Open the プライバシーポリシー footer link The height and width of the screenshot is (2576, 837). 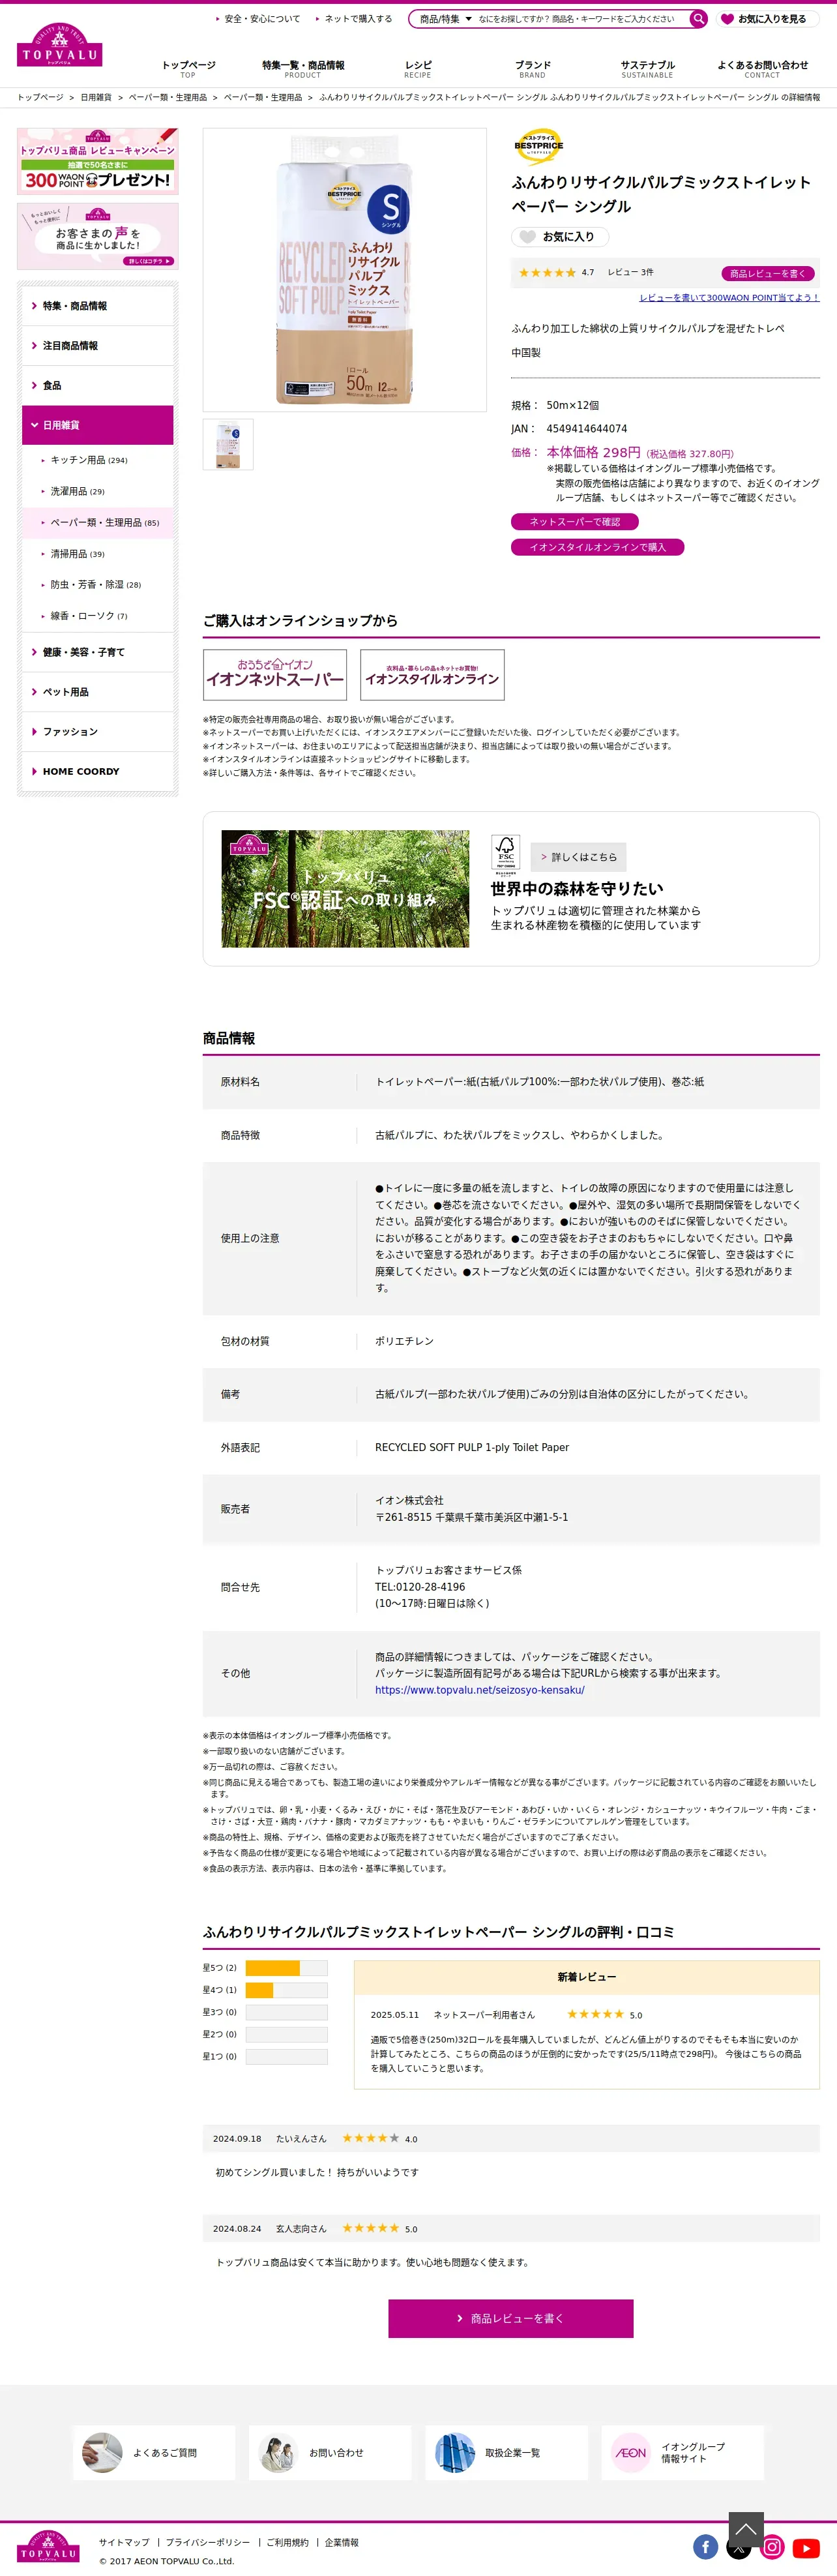point(208,2542)
